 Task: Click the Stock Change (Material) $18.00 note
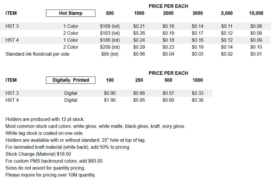38,154
